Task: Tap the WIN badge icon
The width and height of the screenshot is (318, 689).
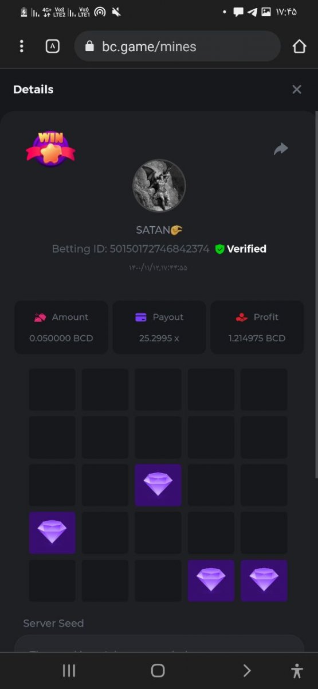Action: (x=50, y=149)
